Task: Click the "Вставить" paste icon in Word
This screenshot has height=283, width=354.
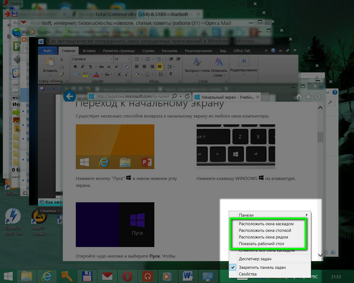Action: 50,62
